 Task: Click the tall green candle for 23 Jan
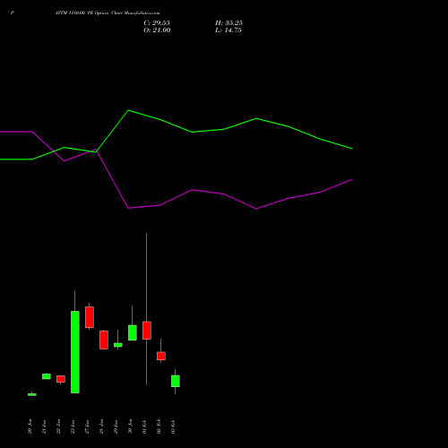(x=75, y=352)
